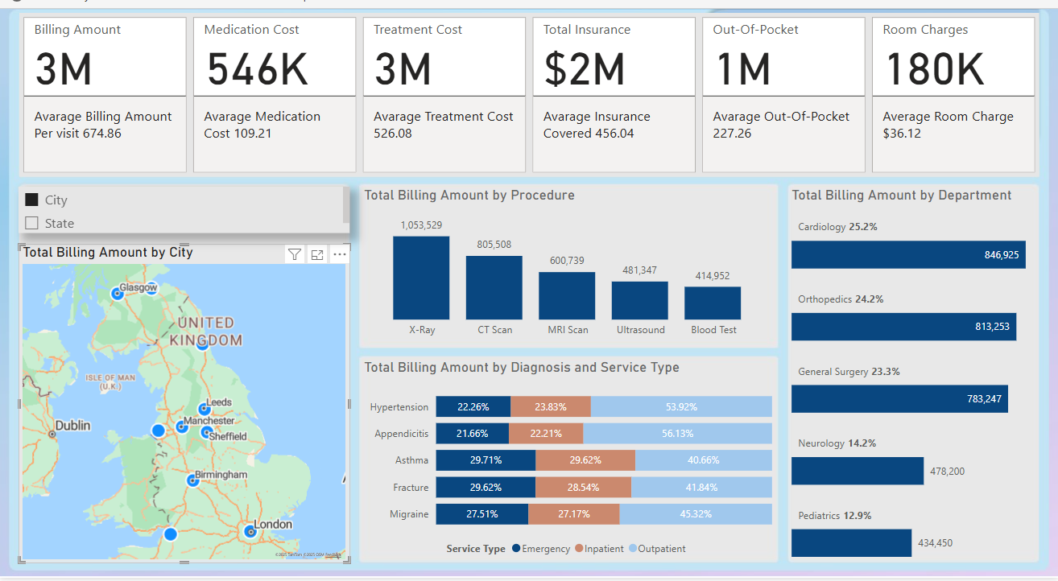Enter focus mode on the Total Billing Amount map
Screen dimensions: 1058x581
317,253
